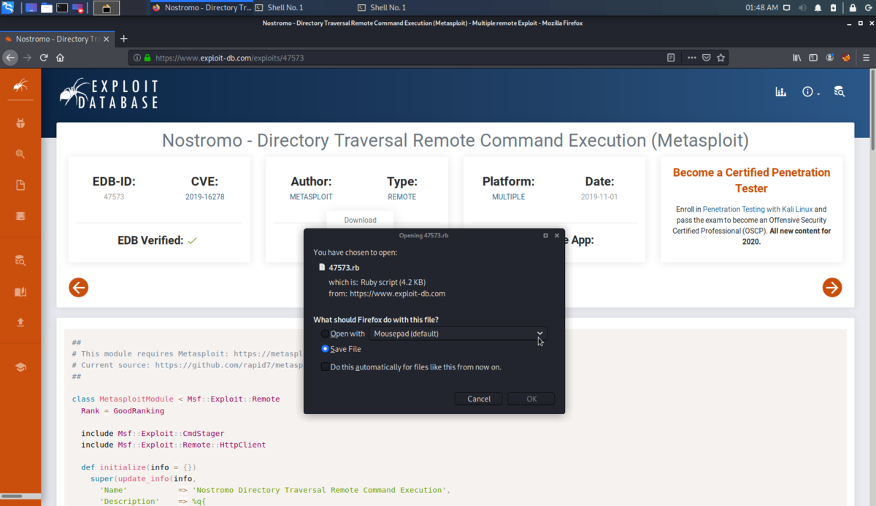Open Penetration Testing with Kali Linux link

[x=757, y=210]
